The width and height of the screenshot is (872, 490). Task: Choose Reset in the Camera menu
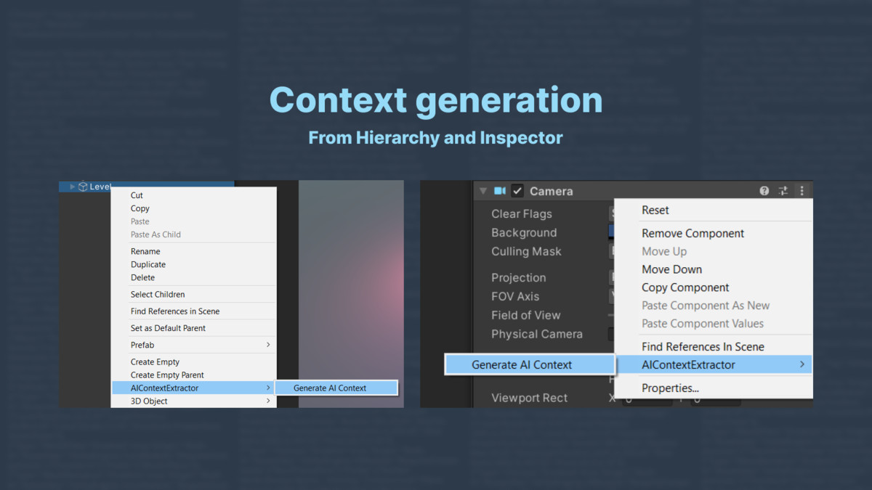click(714, 210)
